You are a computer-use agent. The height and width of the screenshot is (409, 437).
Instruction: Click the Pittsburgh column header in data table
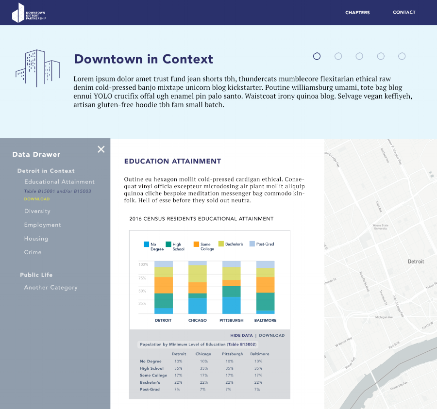[233, 354]
